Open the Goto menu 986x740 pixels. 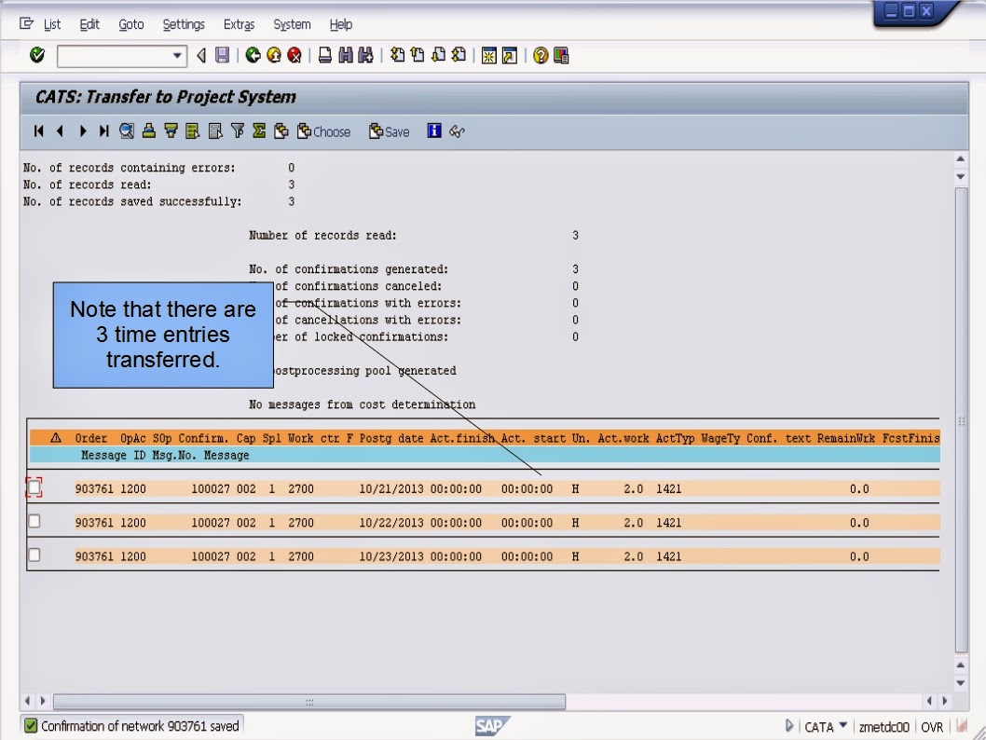point(130,24)
